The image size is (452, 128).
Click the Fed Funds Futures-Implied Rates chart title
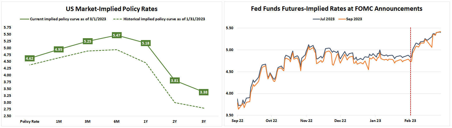pos(336,9)
